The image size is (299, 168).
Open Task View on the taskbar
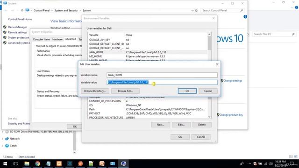[x=16, y=164]
